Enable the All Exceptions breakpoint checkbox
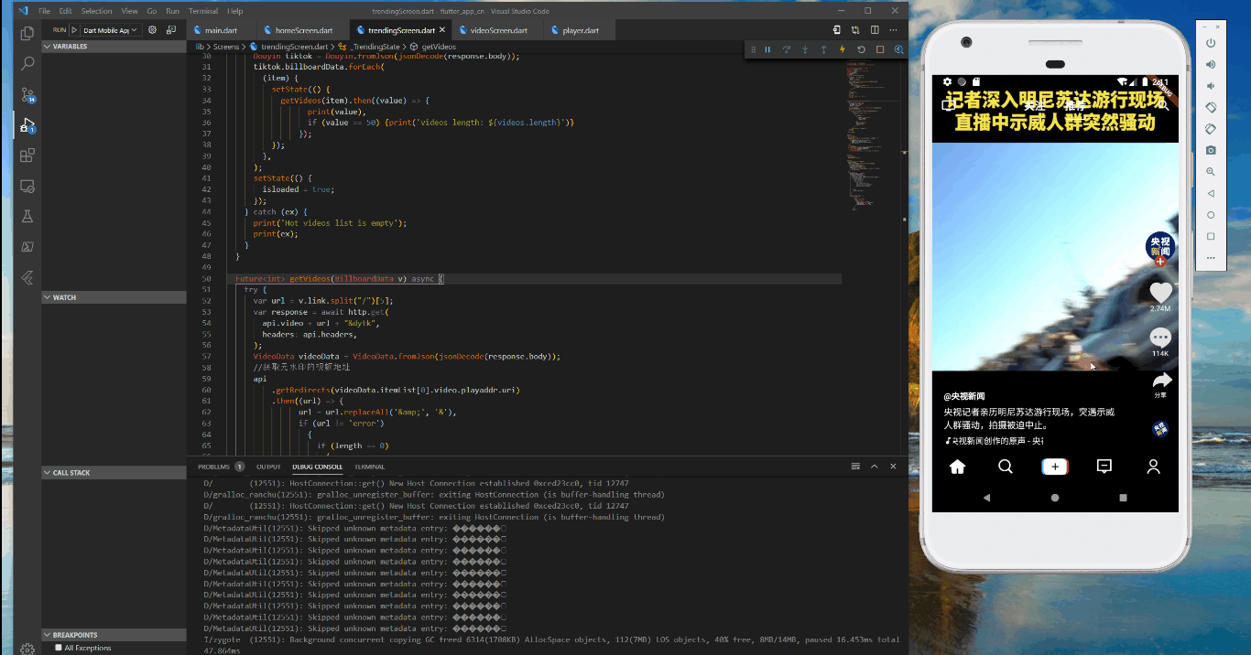1251x655 pixels. pos(59,648)
